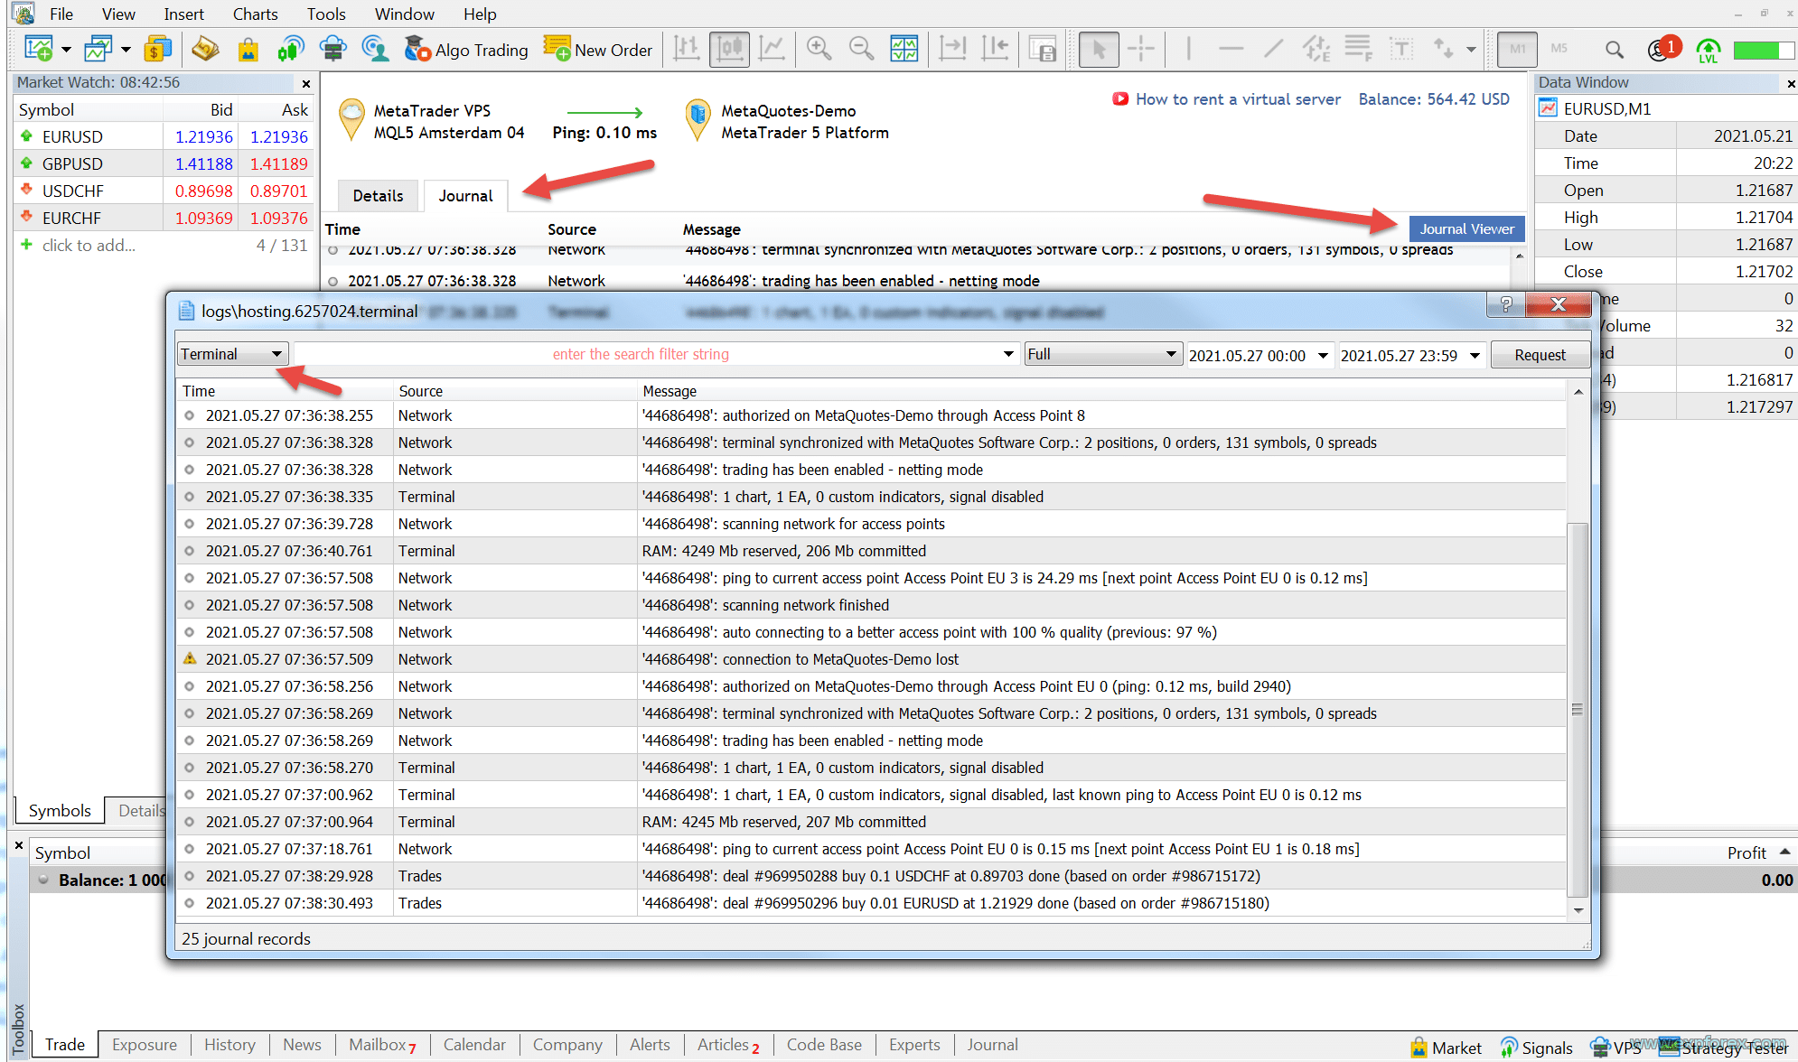Open the Tools menu
The image size is (1798, 1062).
pyautogui.click(x=326, y=14)
